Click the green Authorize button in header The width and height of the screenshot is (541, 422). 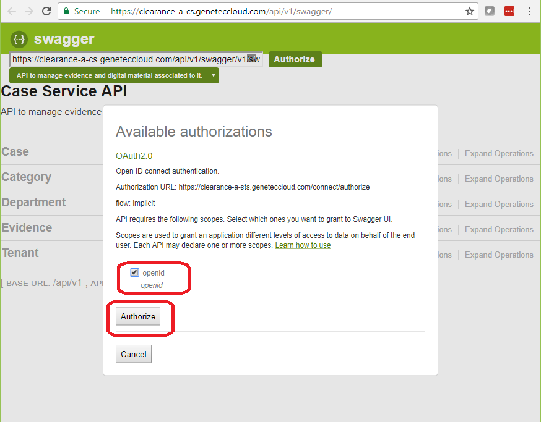click(x=295, y=59)
